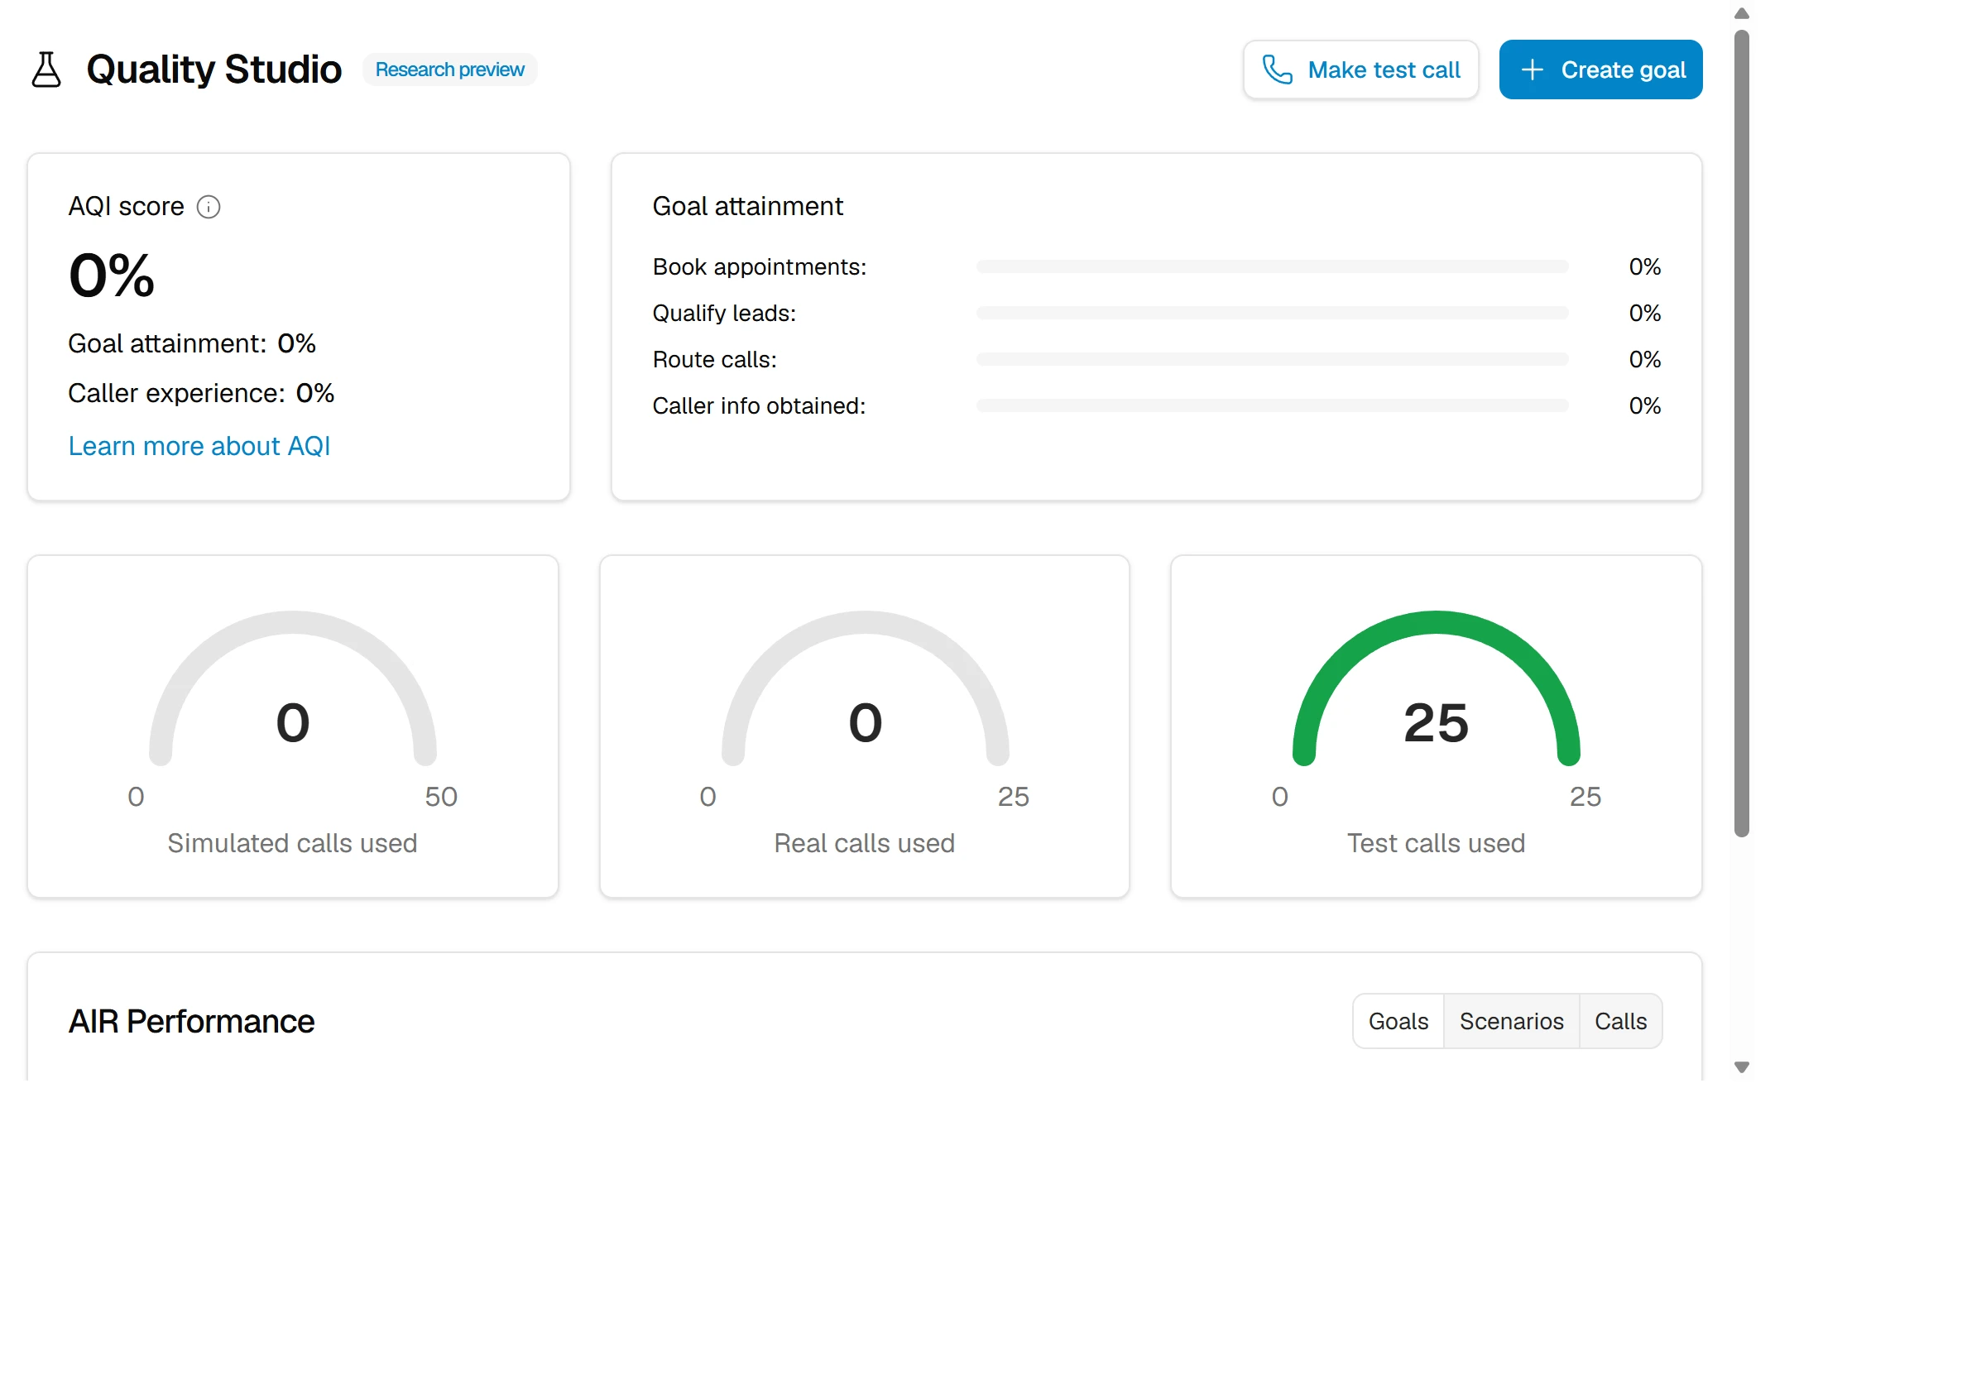
Task: Click the 'Simulated calls used' label
Action: (292, 842)
